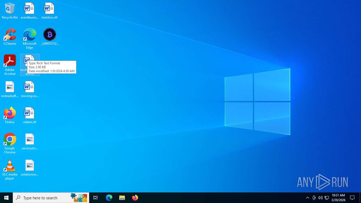Viewport: 361px width, 203px height.
Task: Launch CCleaner from desktop shortcut
Action: (10, 37)
